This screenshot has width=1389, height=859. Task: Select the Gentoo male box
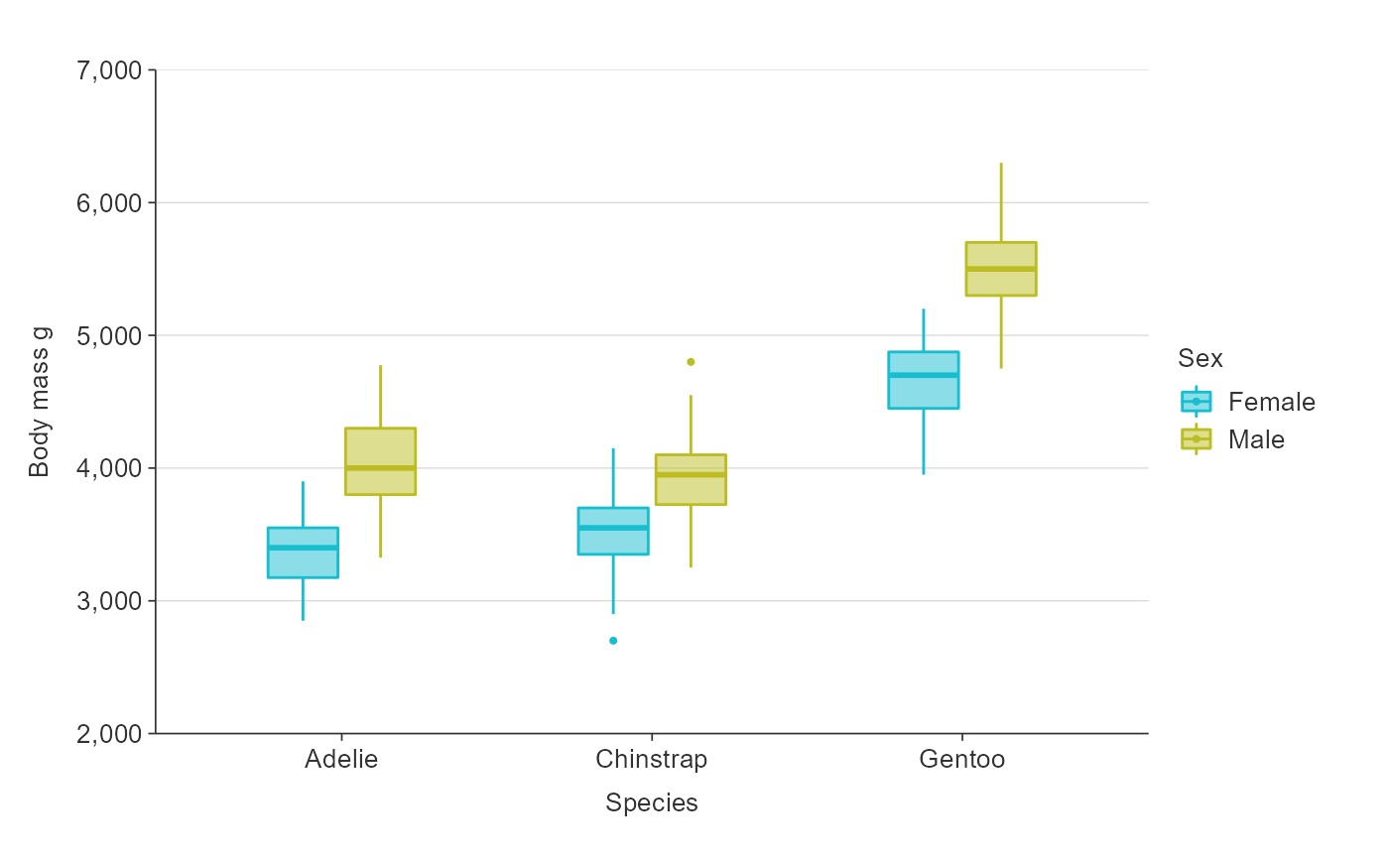coord(1001,269)
